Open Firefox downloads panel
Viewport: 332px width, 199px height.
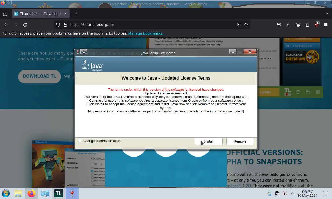coord(288,25)
